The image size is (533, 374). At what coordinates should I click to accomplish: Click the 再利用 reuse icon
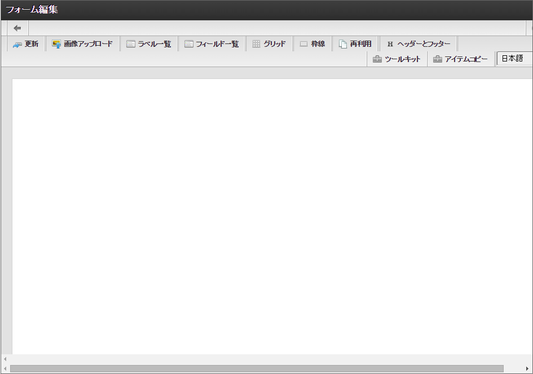355,43
